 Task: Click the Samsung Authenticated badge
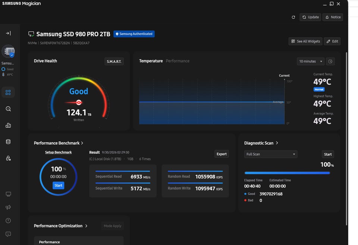coord(134,34)
